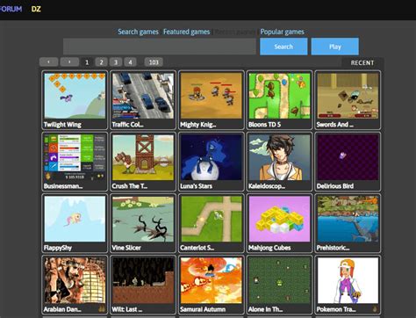The image size is (416, 318).
Task: Go to the next page arrow
Action: coord(69,61)
